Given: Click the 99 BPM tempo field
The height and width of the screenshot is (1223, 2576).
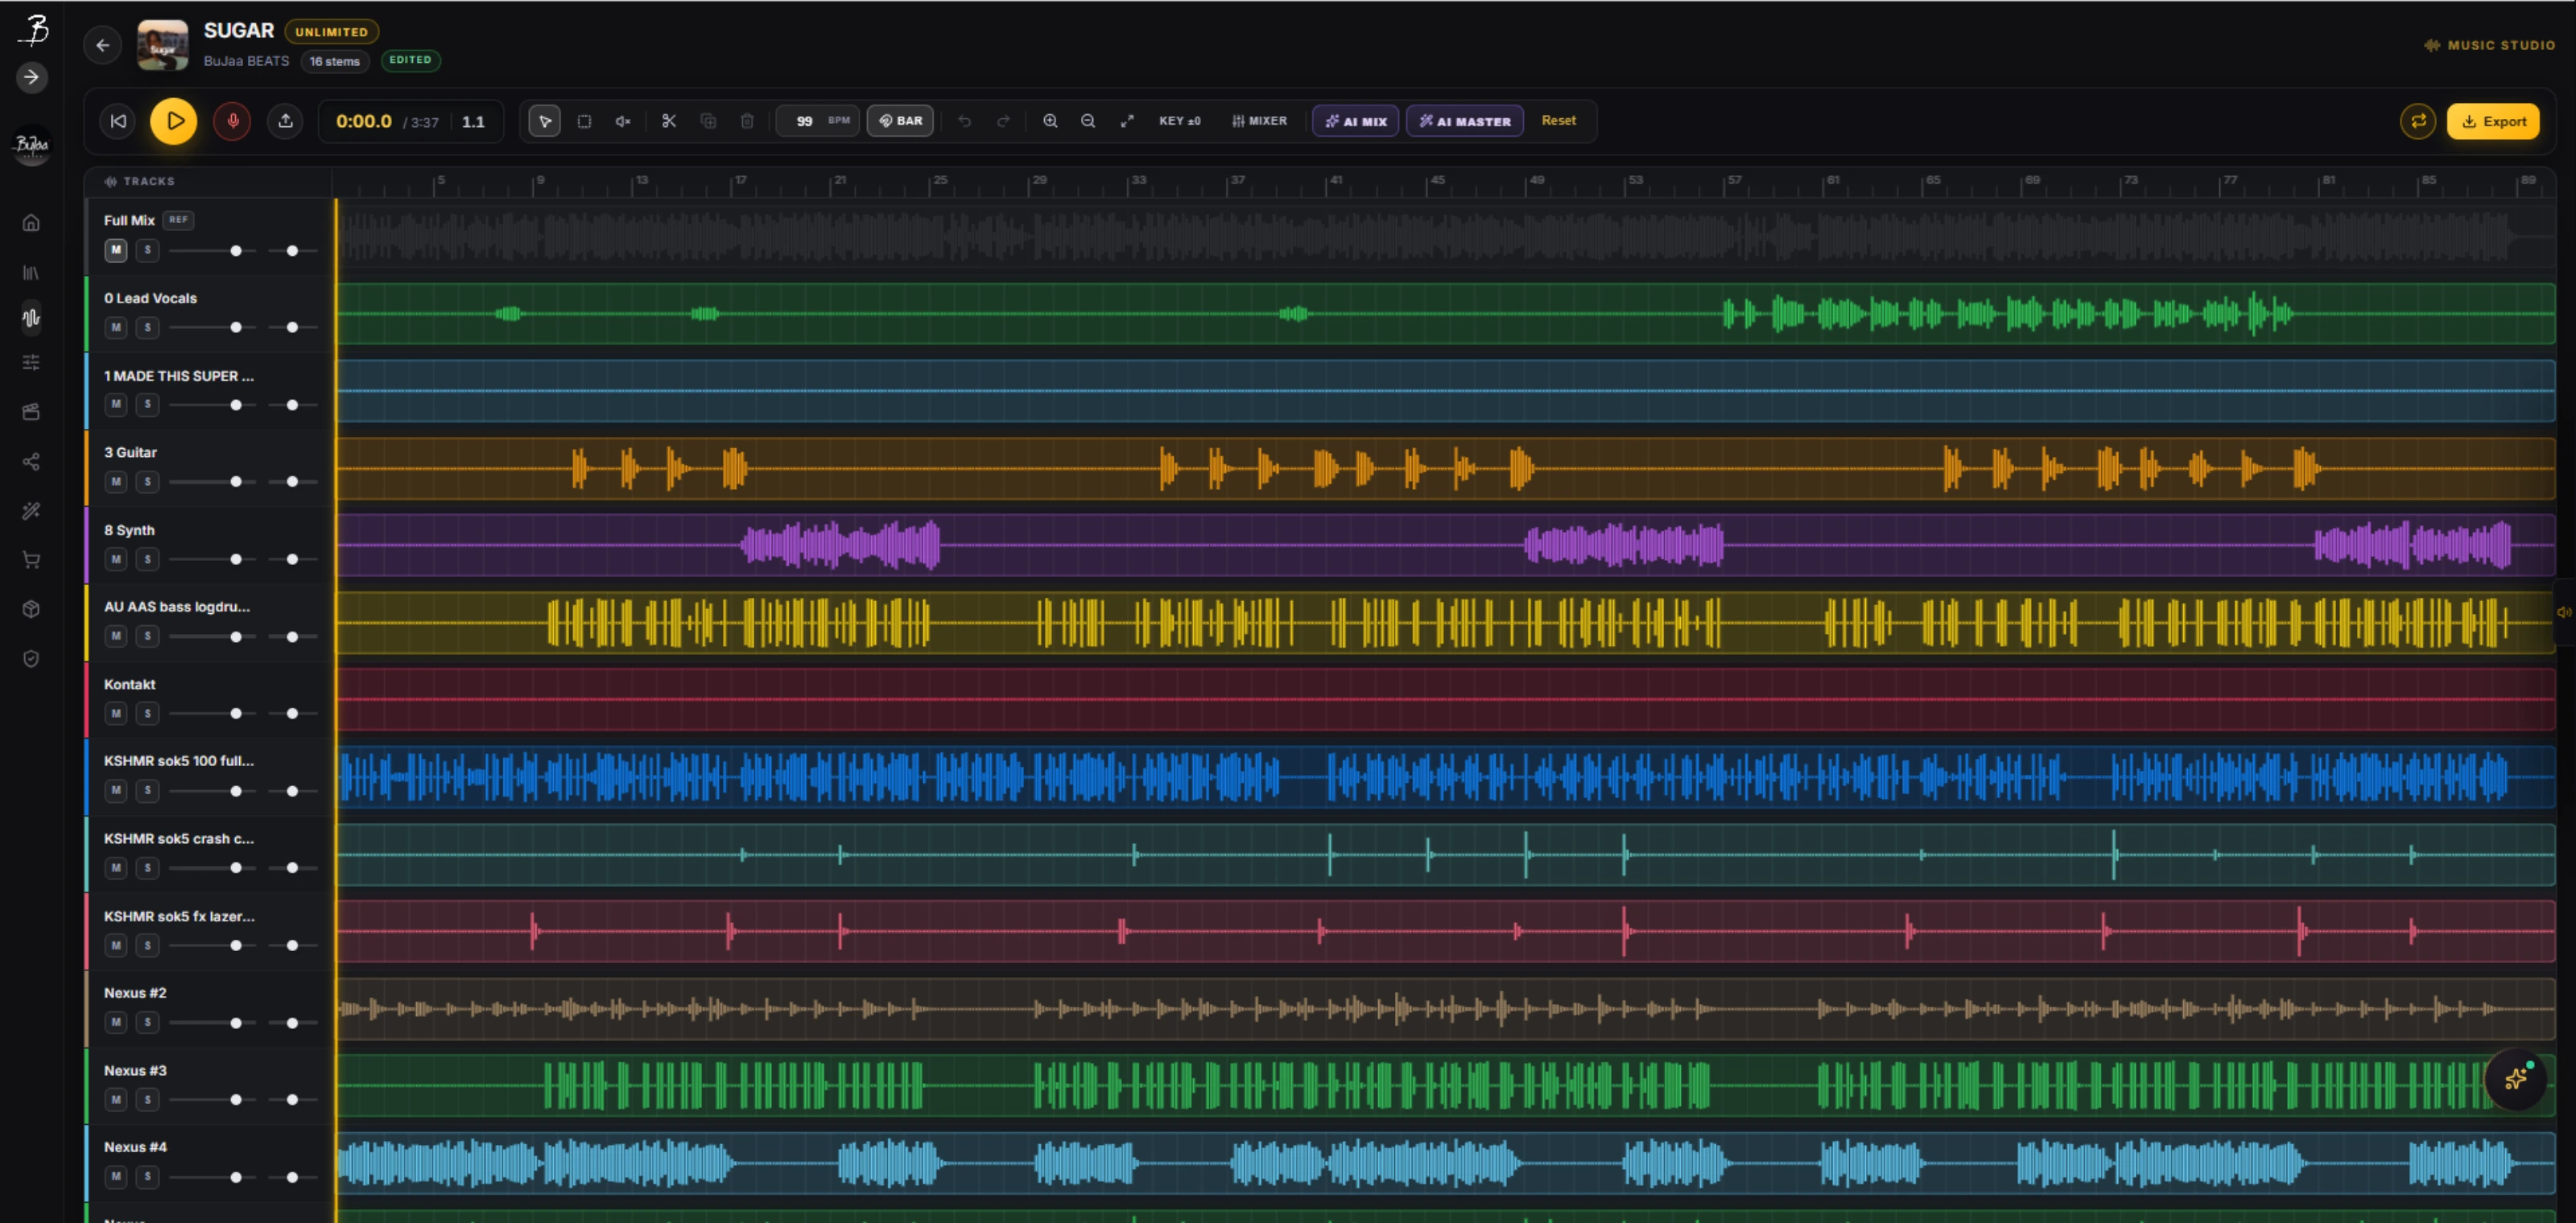Looking at the screenshot, I should coord(818,121).
